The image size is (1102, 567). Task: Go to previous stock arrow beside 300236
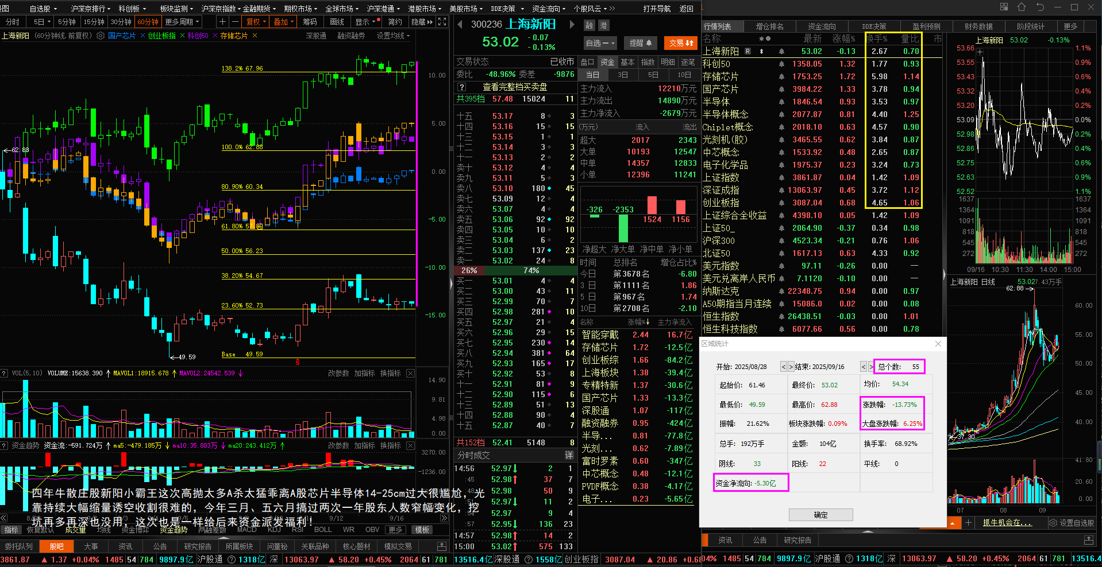coord(460,25)
